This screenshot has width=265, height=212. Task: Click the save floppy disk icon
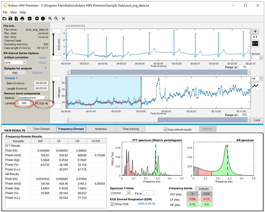11,18
